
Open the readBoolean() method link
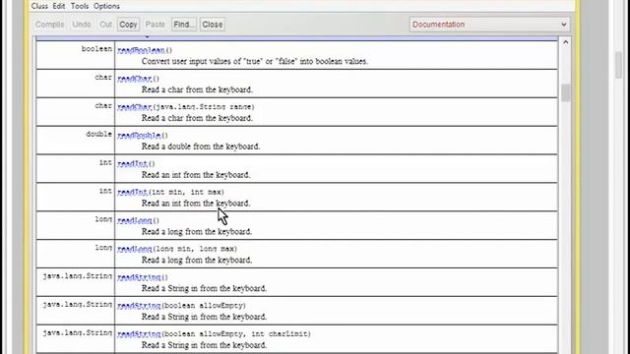coord(141,50)
